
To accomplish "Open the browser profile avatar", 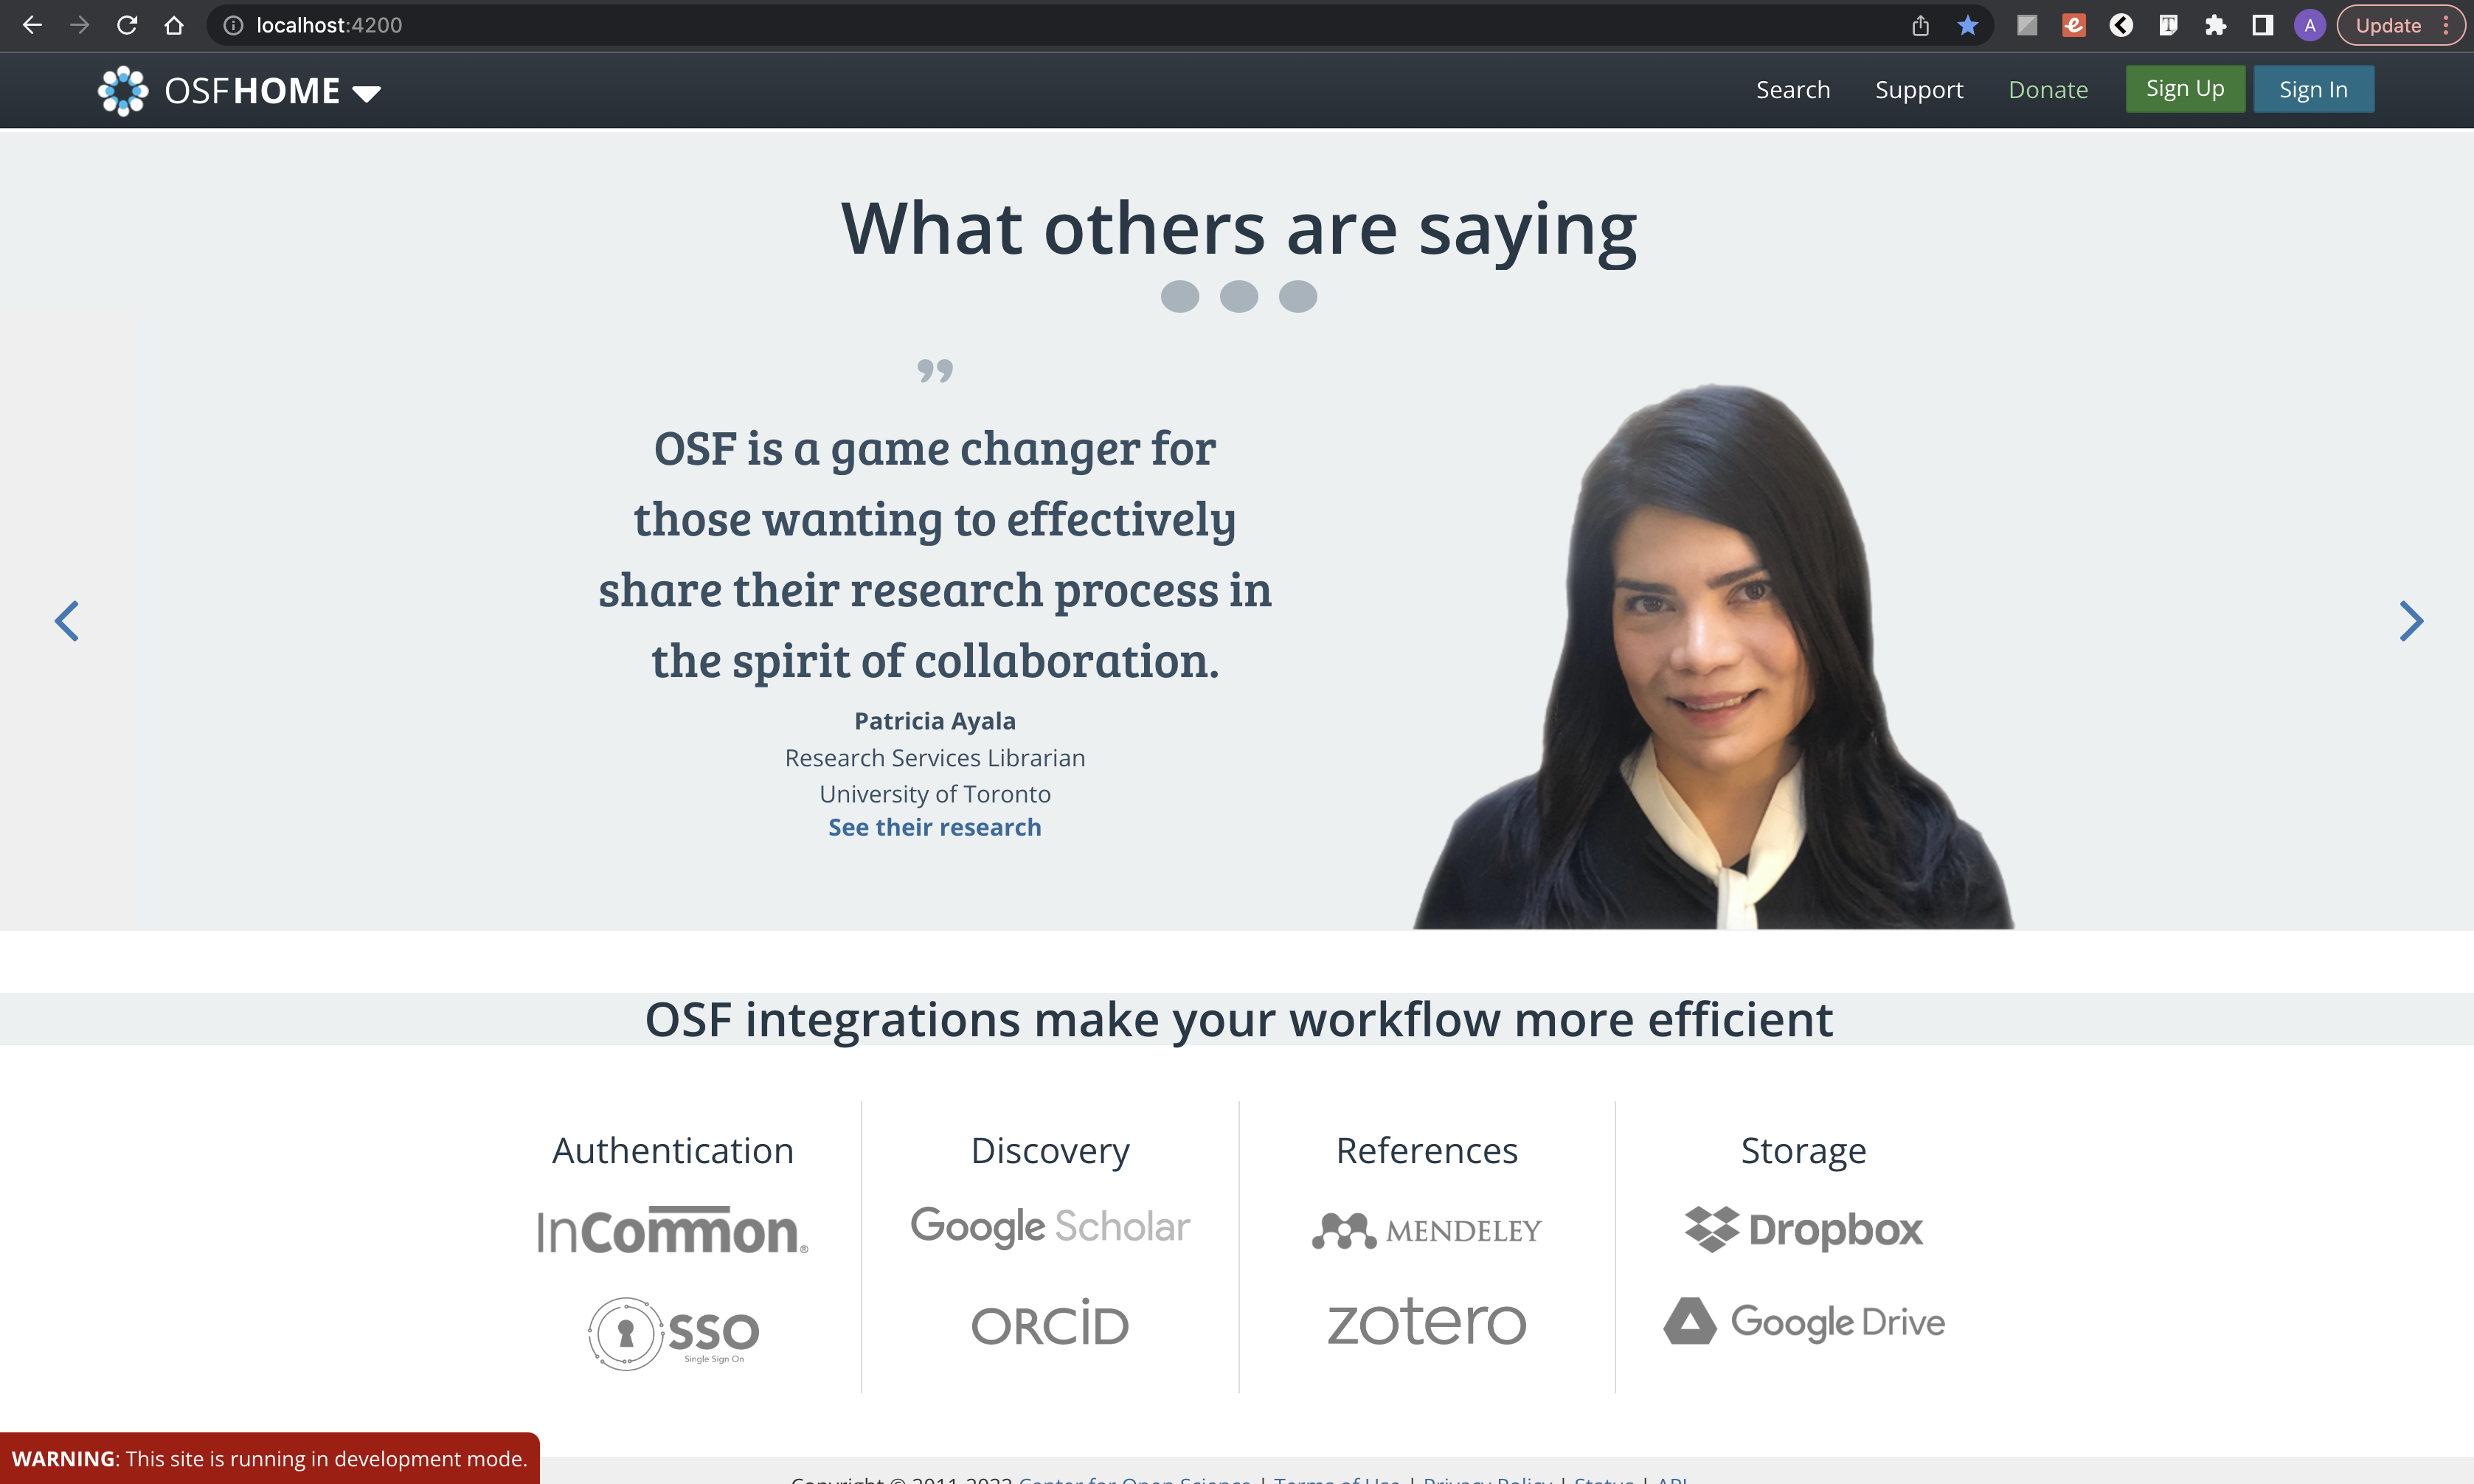I will (2309, 25).
